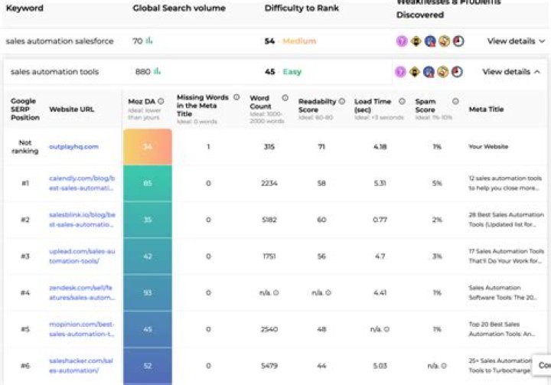Expand View details for sales automation salesforce

click(516, 41)
